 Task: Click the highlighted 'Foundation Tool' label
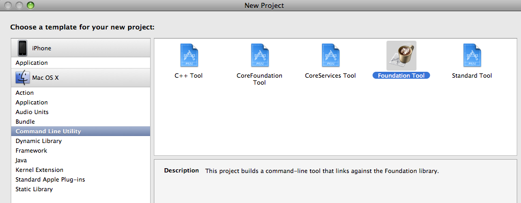coord(401,76)
